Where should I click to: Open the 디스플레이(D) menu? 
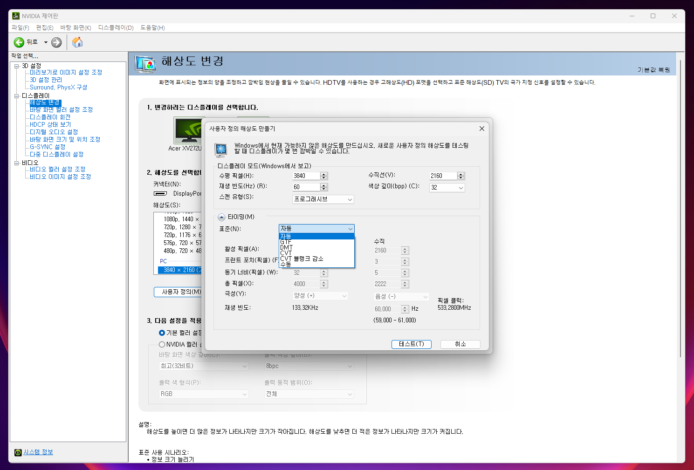[116, 28]
